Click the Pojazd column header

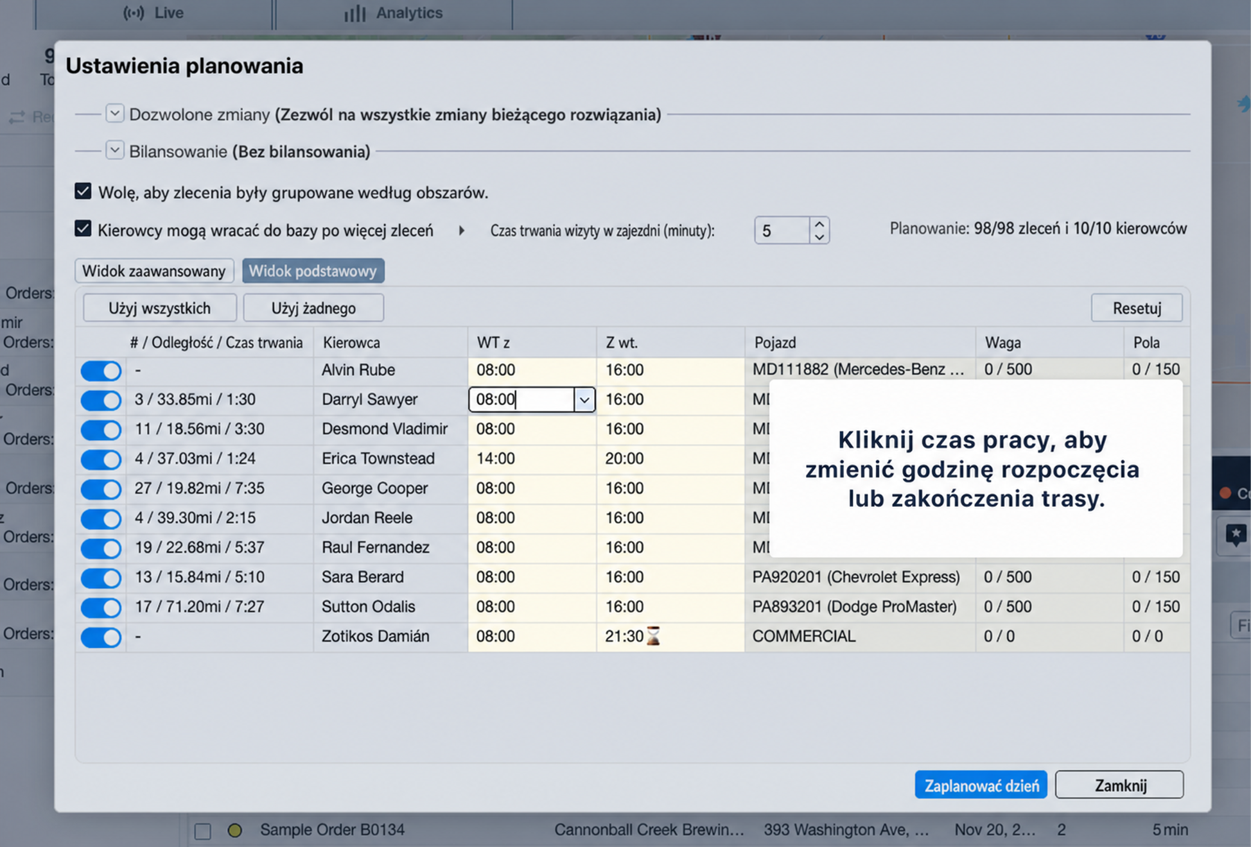coord(860,342)
